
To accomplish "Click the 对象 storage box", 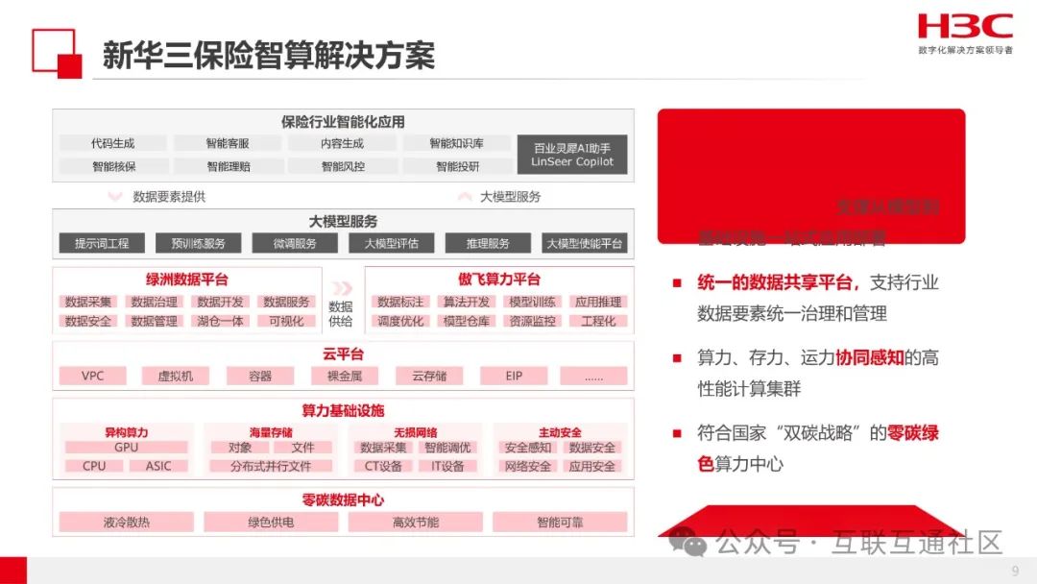I will [239, 447].
